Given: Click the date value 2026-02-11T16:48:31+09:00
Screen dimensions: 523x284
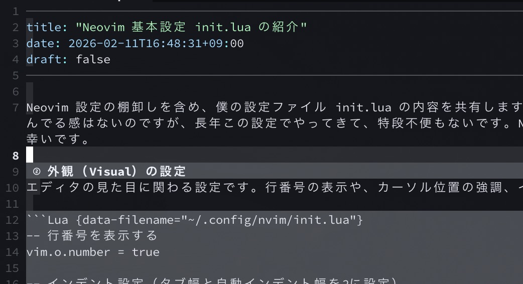Looking at the screenshot, I should coord(156,43).
